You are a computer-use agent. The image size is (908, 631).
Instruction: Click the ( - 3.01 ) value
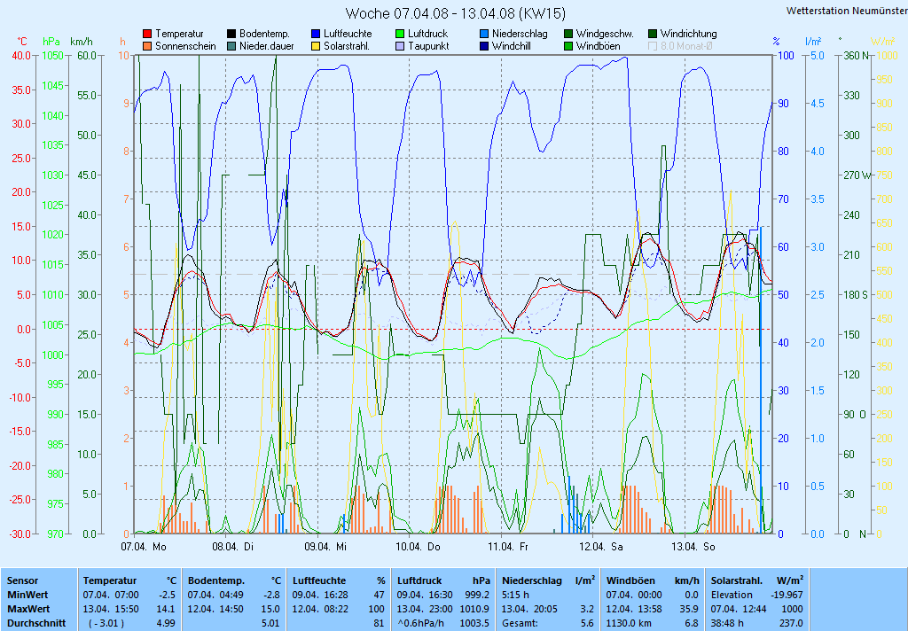click(x=106, y=624)
